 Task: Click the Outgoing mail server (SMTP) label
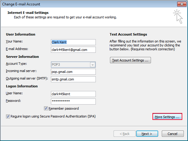27,78
